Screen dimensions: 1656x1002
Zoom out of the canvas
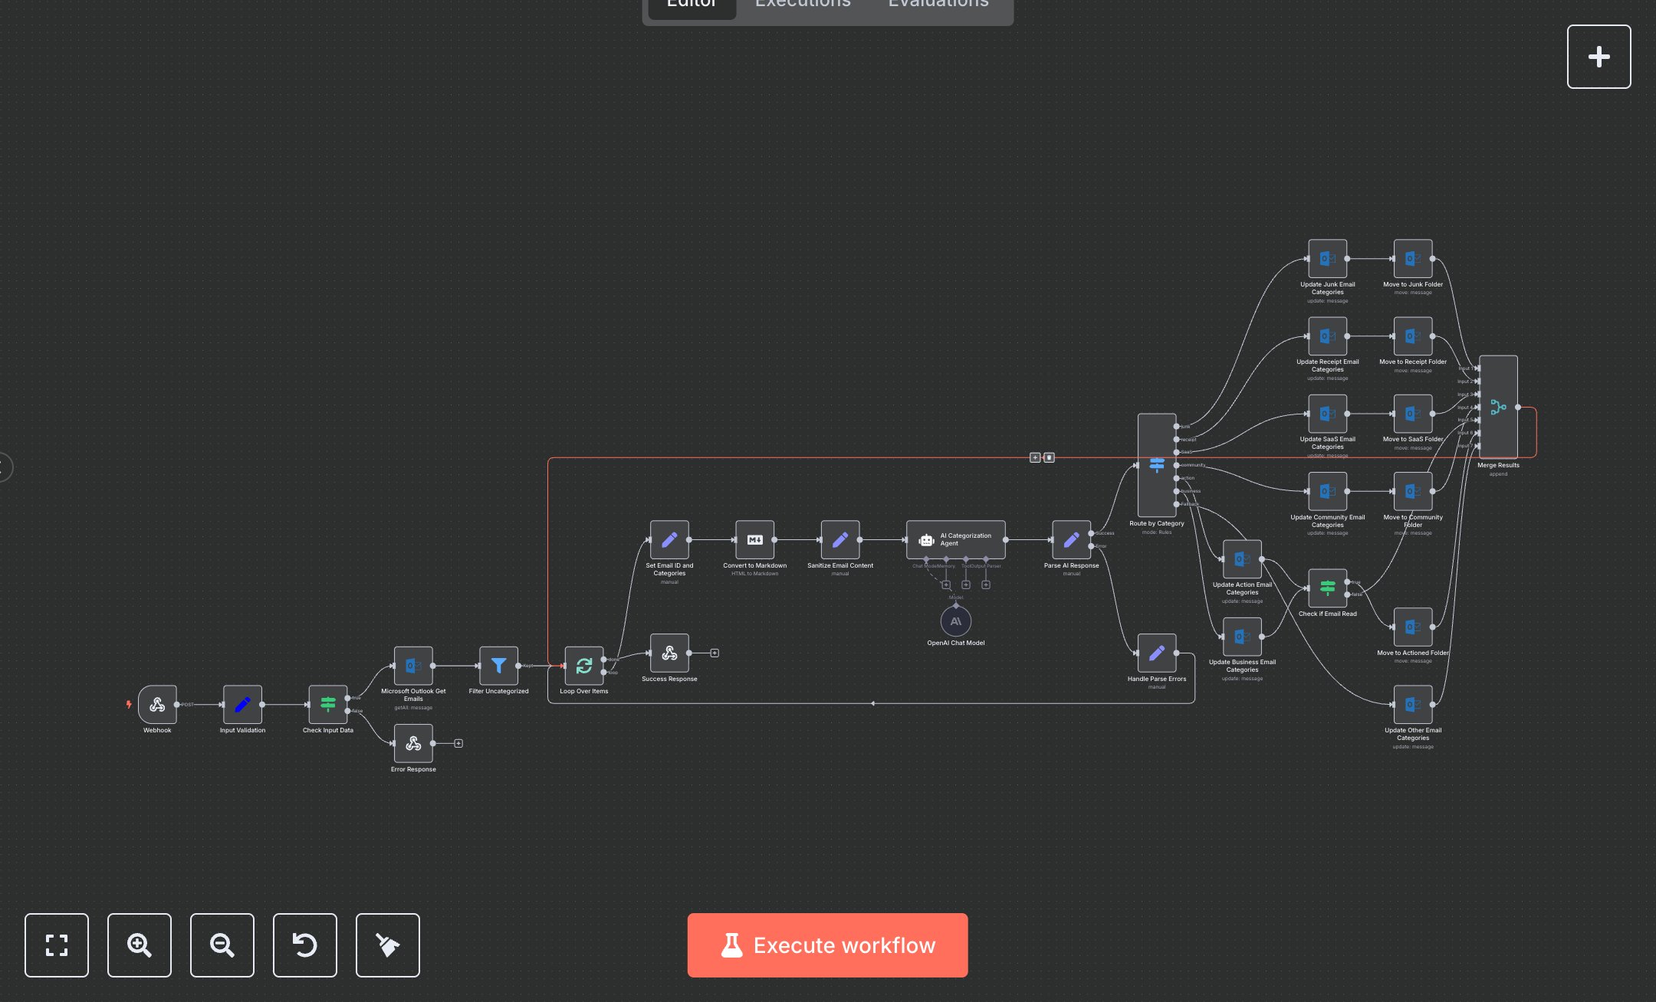point(222,945)
